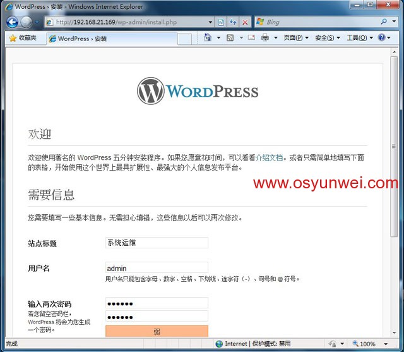Click the 保护模式: 禁用 status text
Viewport: 404px width, 352px height.
271,344
